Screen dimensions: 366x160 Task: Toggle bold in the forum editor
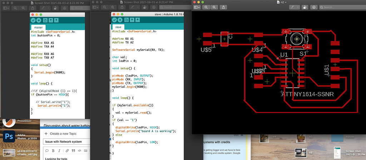tap(53, 151)
